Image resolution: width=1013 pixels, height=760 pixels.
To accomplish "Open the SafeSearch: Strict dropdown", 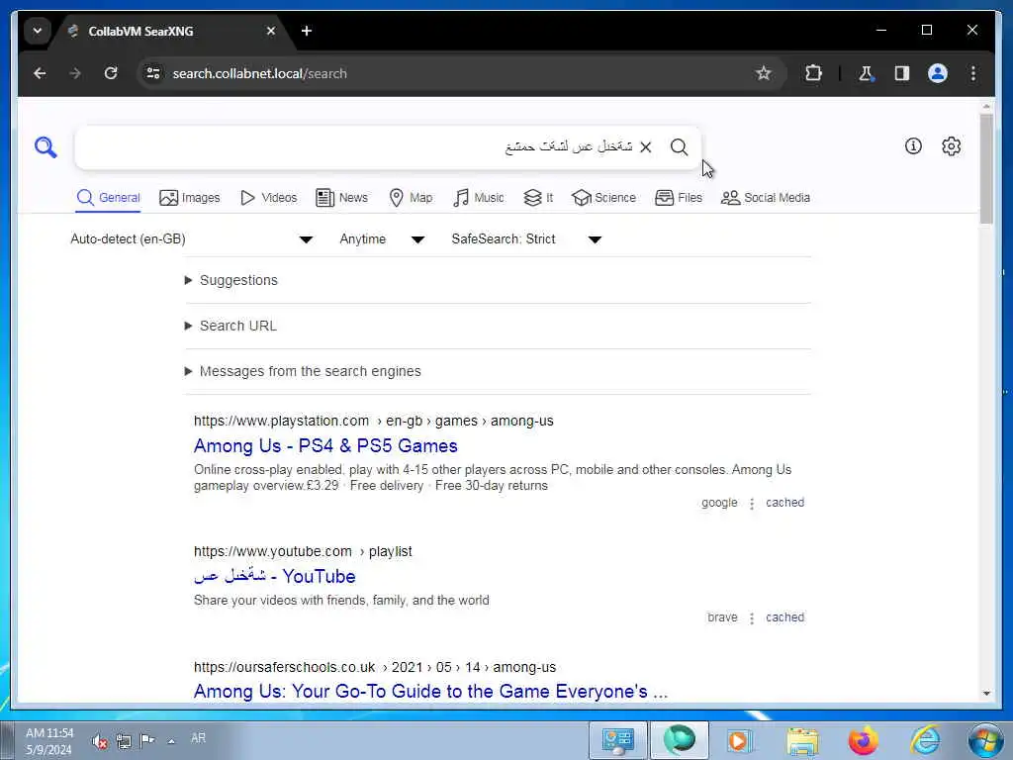I will pos(527,239).
